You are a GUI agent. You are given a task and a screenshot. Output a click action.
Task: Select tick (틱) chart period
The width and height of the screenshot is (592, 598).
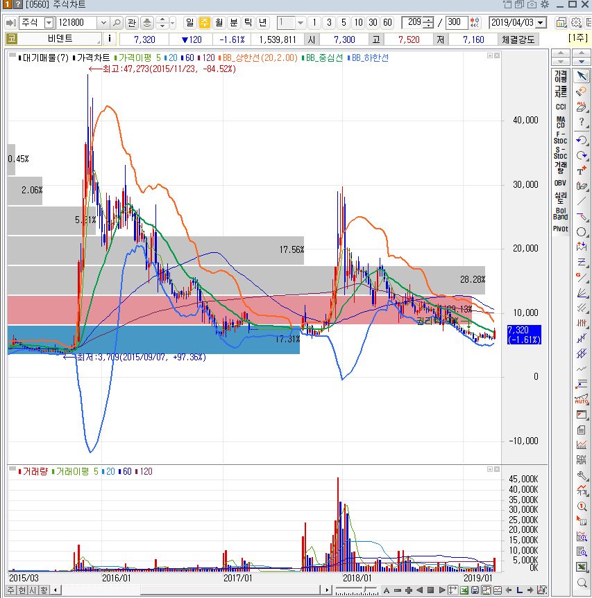click(x=248, y=22)
